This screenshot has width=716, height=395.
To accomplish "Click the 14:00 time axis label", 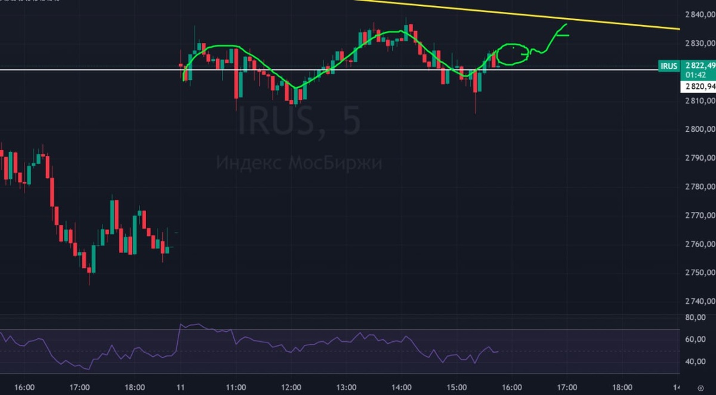I will [402, 387].
